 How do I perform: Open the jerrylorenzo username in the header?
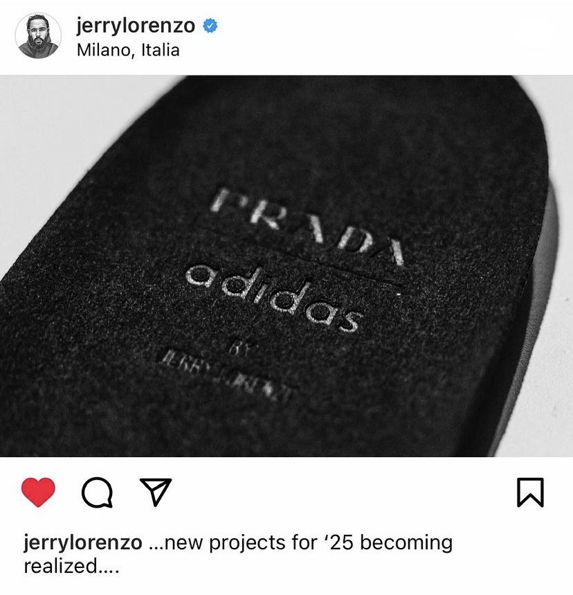coord(136,26)
